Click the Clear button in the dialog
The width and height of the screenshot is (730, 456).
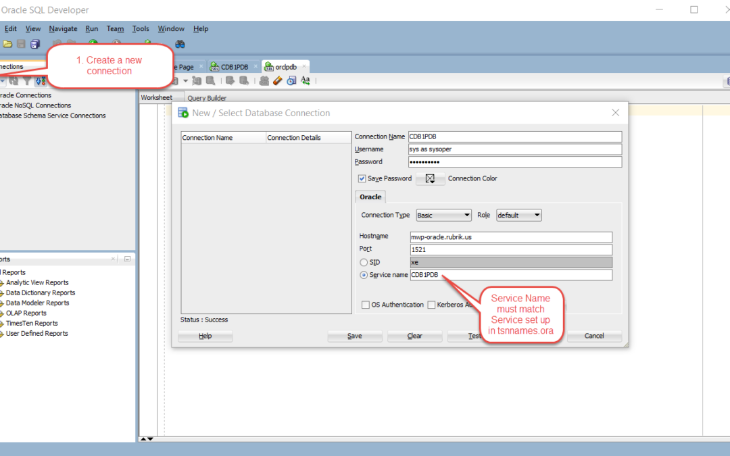coord(415,336)
